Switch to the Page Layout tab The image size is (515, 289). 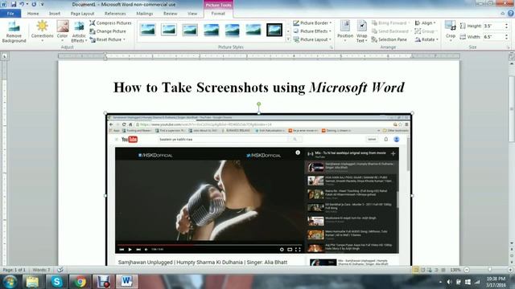coord(82,14)
